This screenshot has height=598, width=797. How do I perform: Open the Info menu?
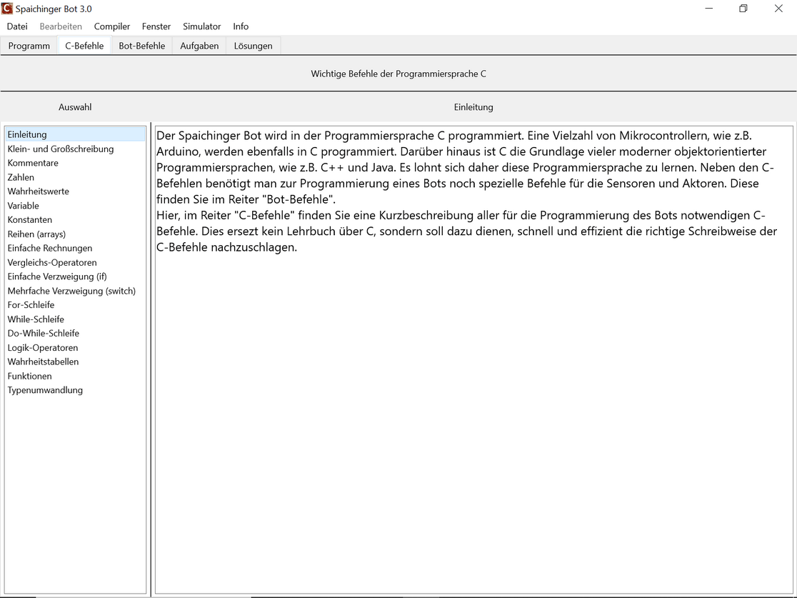click(241, 26)
